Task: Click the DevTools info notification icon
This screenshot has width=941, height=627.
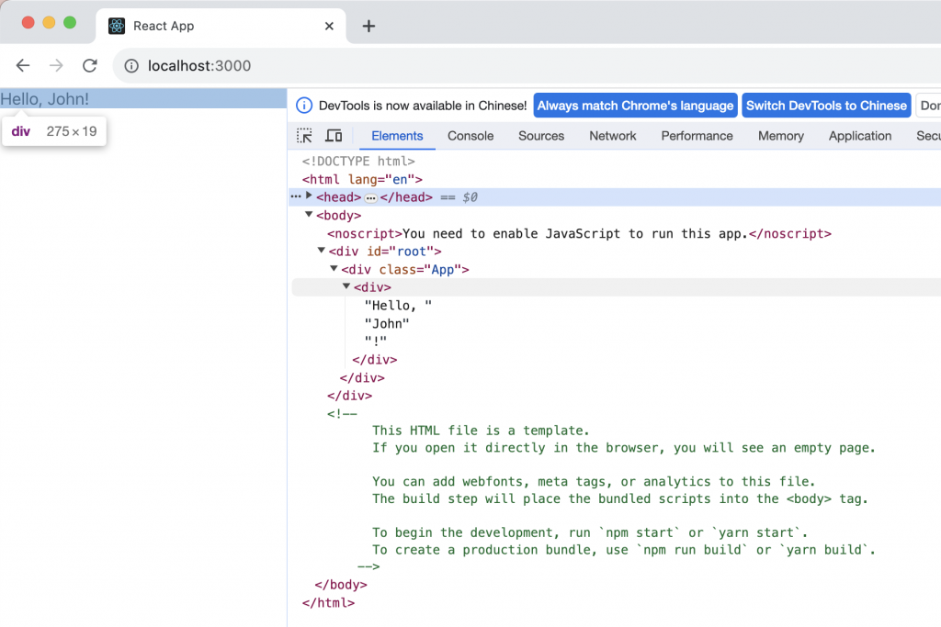Action: pyautogui.click(x=304, y=106)
